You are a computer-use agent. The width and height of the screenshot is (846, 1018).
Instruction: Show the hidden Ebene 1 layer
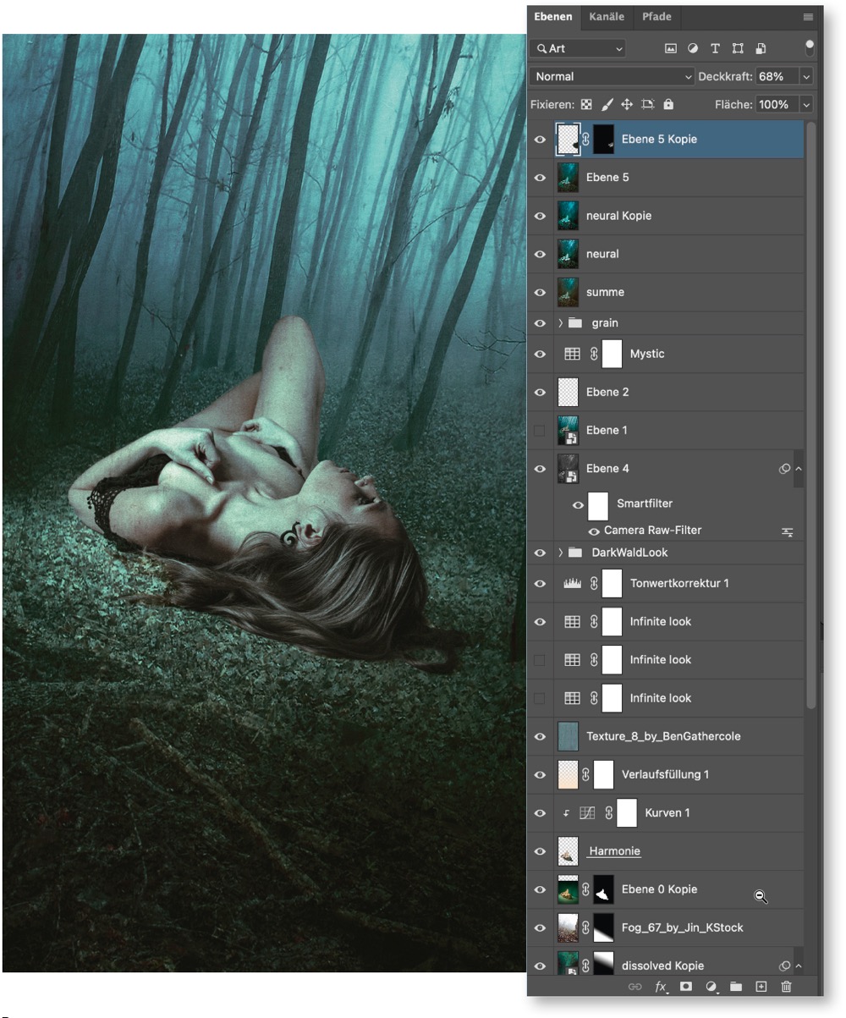click(540, 431)
